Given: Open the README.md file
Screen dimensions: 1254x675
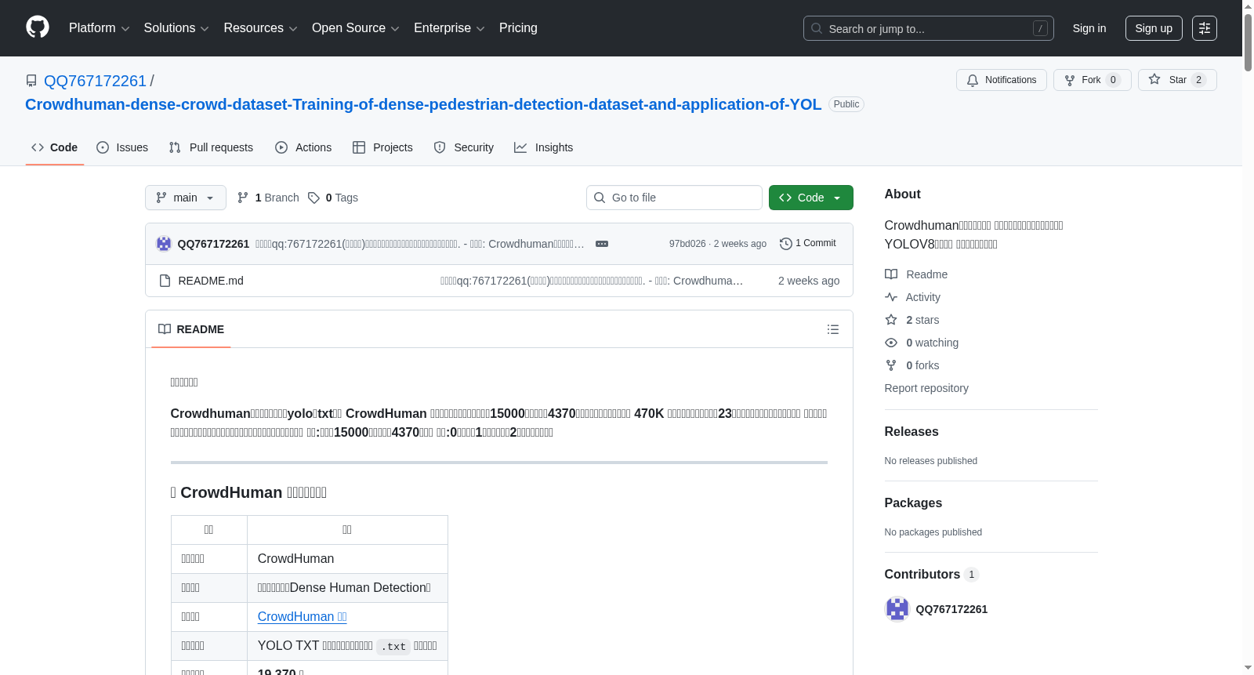Looking at the screenshot, I should tap(211, 281).
